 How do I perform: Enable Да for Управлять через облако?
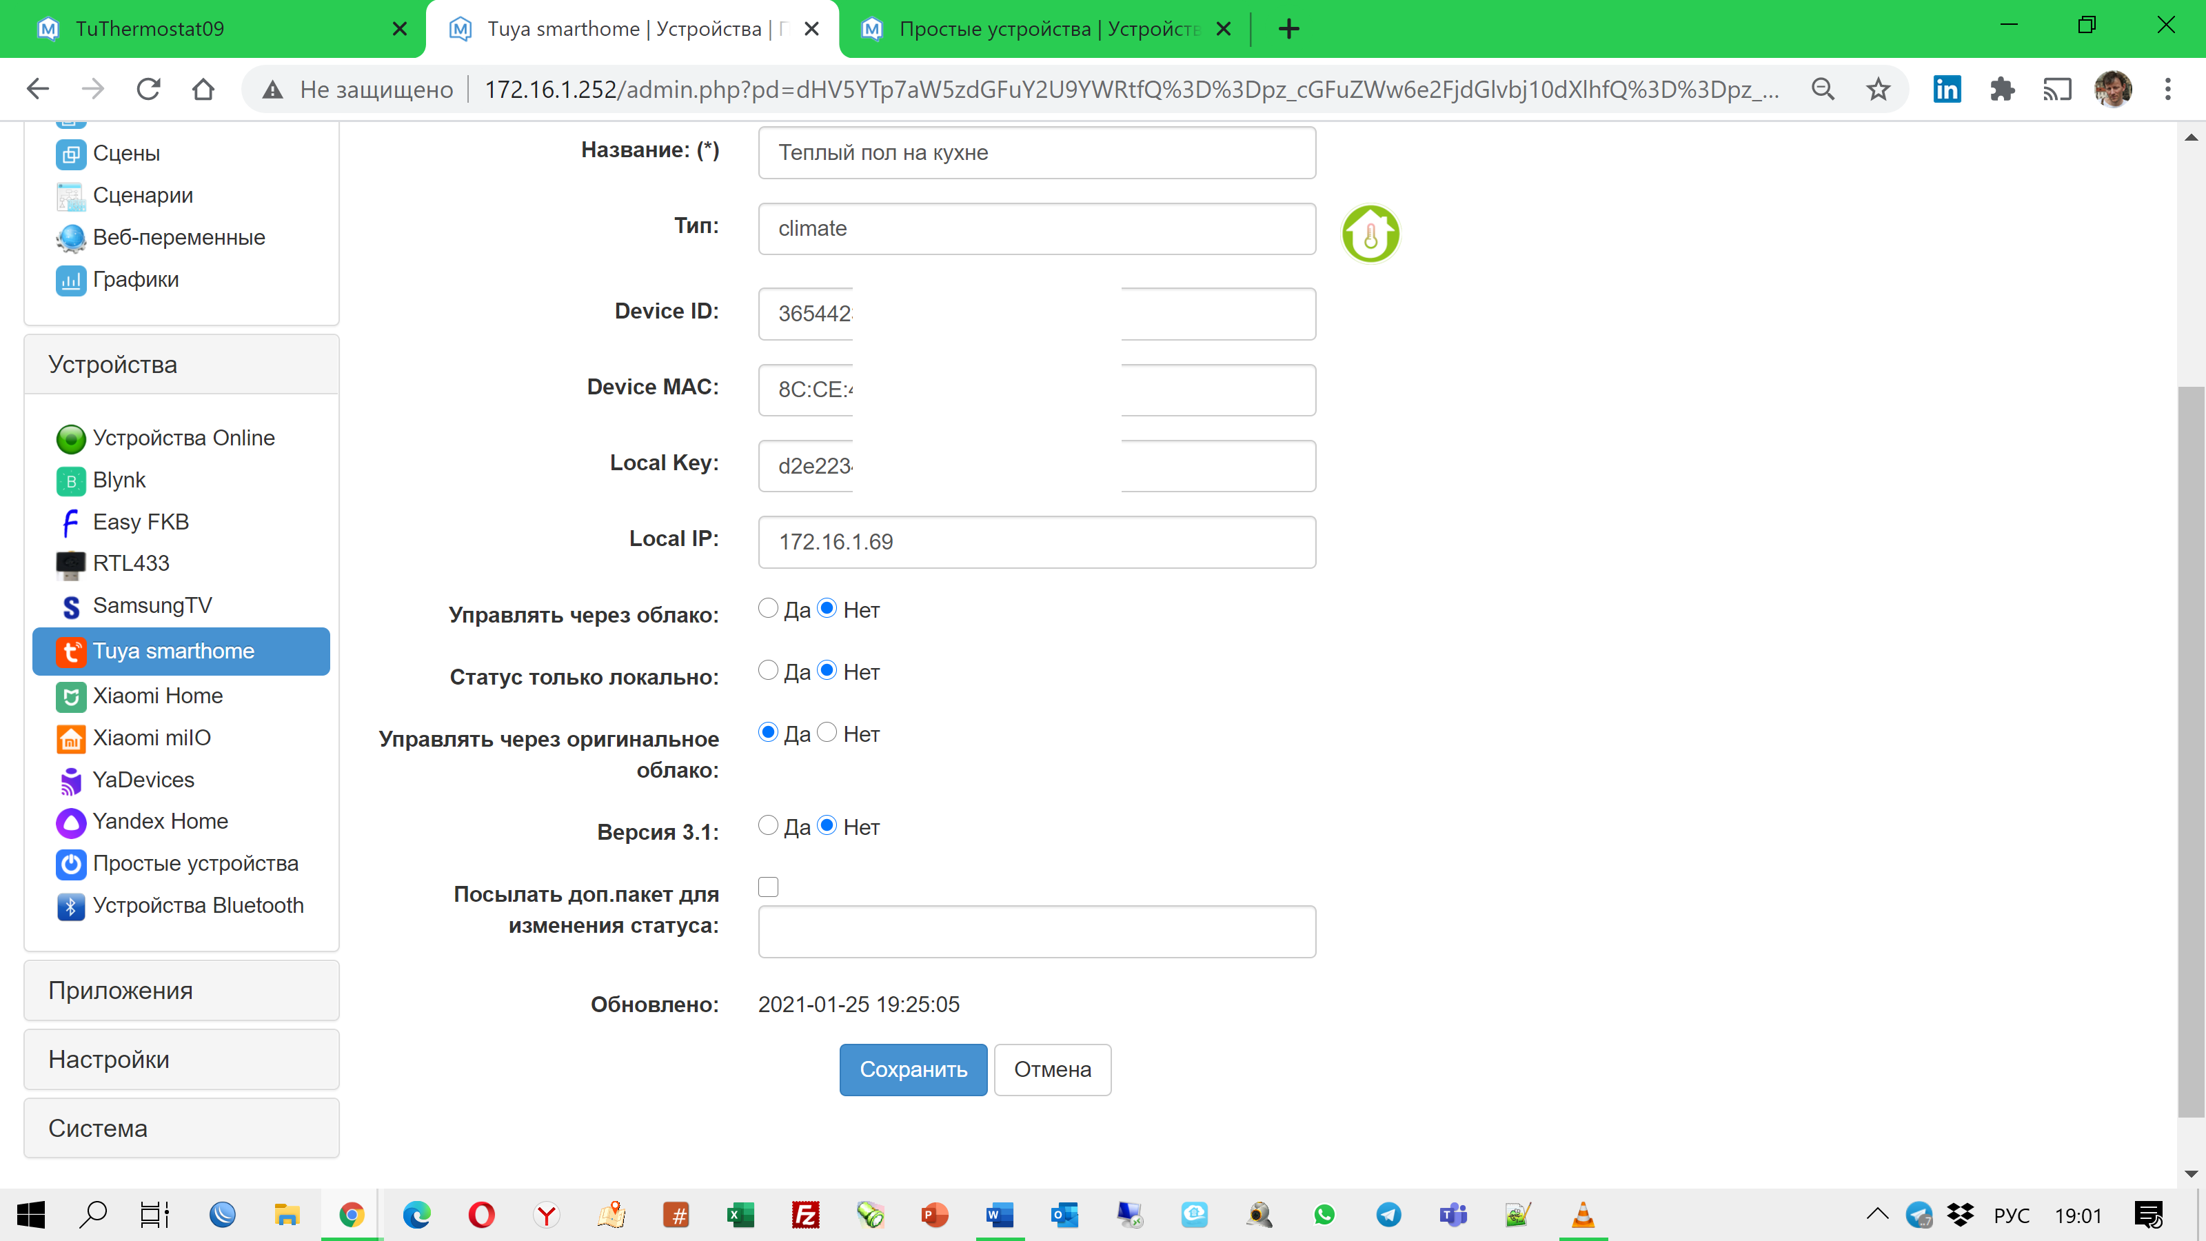pyautogui.click(x=768, y=608)
